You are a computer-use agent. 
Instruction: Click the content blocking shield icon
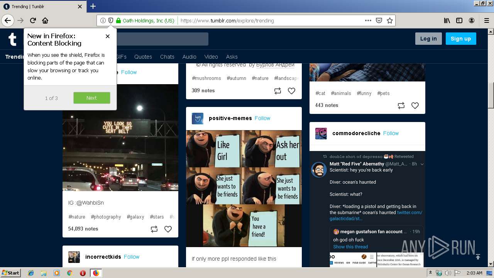(x=110, y=20)
